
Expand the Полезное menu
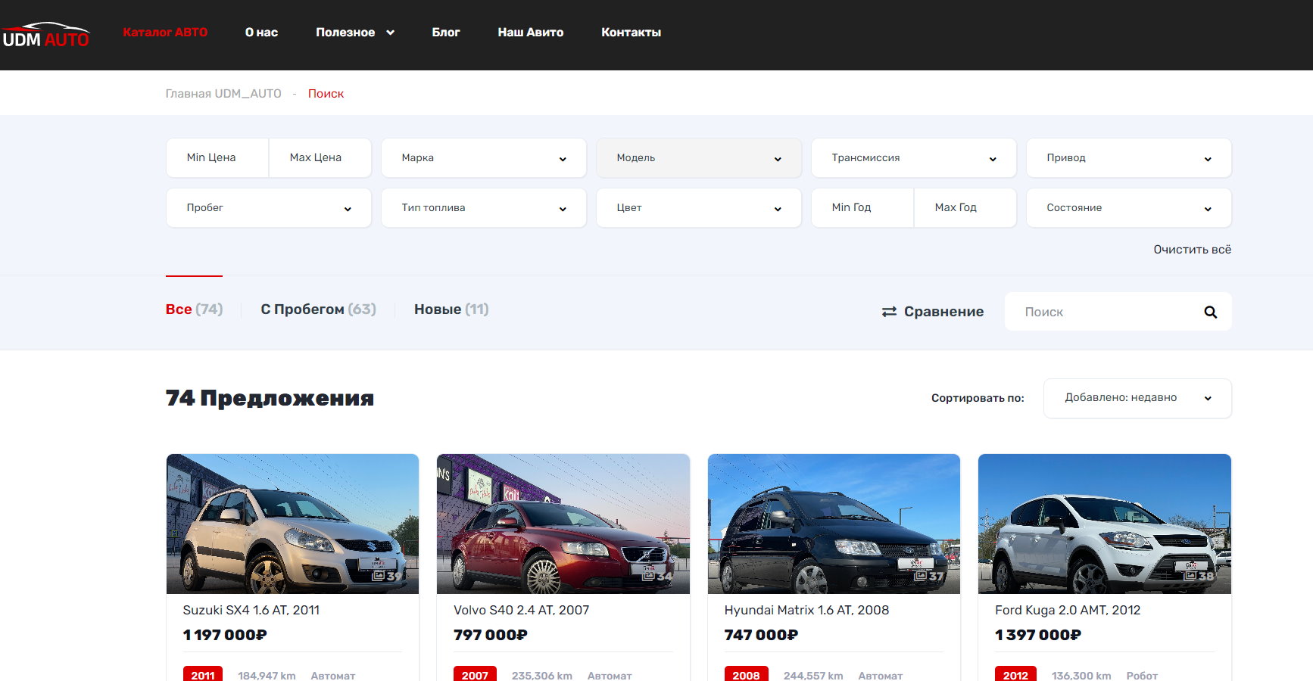[355, 33]
